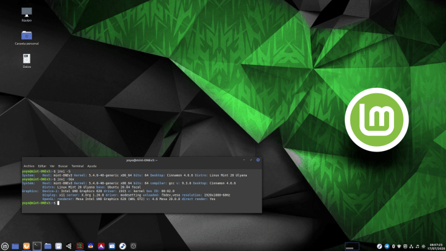Image resolution: width=446 pixels, height=251 pixels.
Task: Open the Ayuda menu
Action: click(x=92, y=166)
